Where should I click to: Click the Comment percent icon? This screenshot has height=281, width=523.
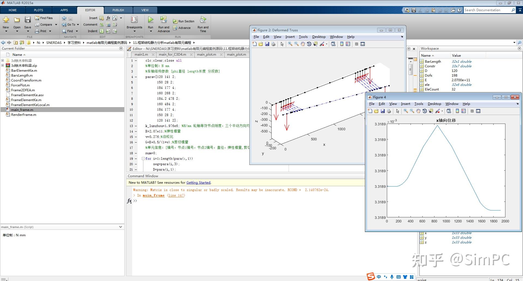[102, 25]
